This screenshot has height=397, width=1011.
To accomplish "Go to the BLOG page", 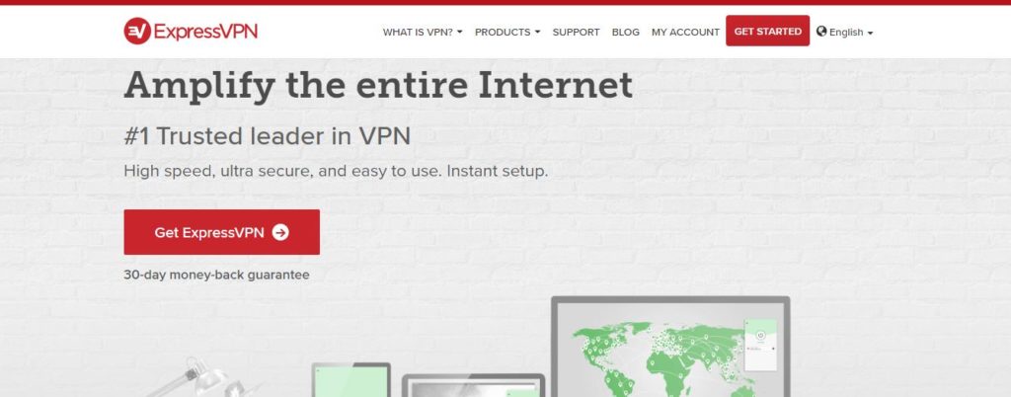I will click(625, 33).
